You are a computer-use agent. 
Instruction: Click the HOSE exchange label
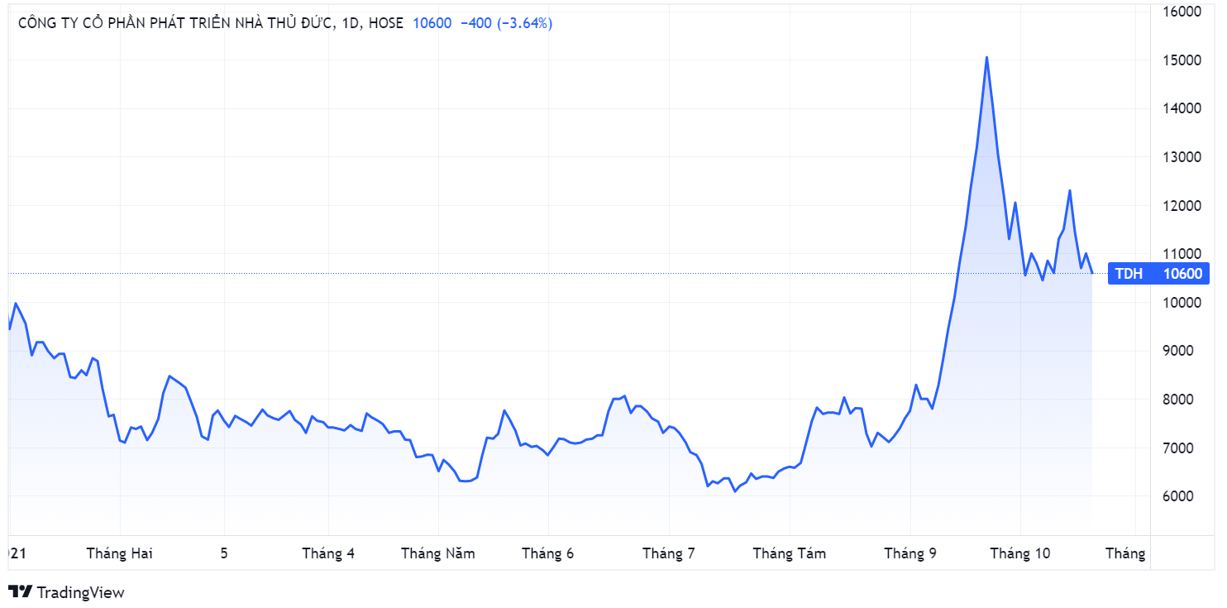point(386,23)
